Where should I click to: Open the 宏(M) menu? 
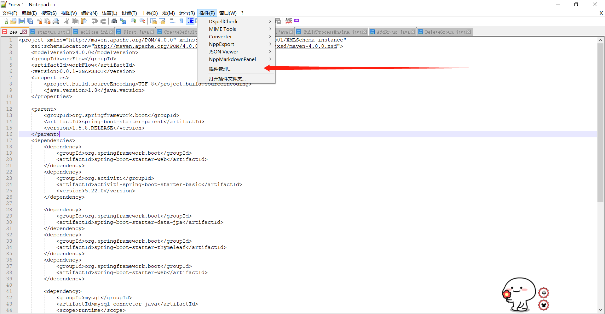(x=168, y=13)
